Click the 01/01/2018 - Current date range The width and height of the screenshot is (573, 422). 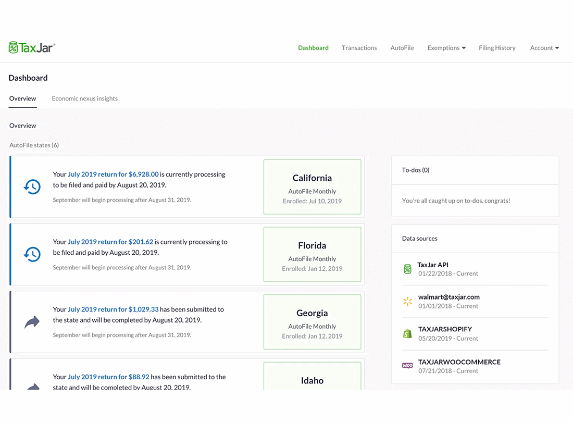[448, 306]
